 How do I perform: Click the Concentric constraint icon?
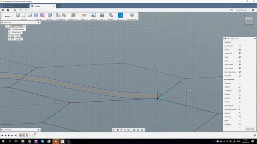tap(240, 91)
